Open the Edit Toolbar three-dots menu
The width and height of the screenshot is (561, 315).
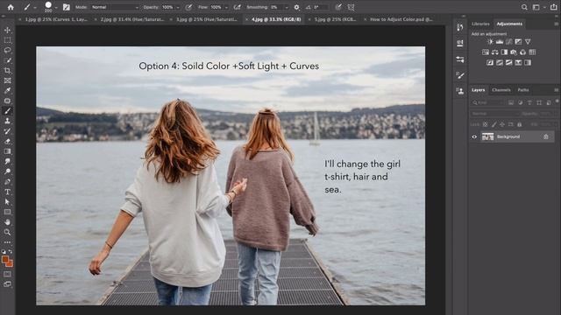click(x=7, y=242)
